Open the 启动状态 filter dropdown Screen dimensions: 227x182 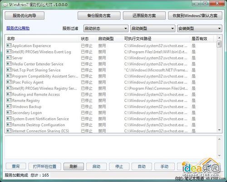[x=106, y=29]
